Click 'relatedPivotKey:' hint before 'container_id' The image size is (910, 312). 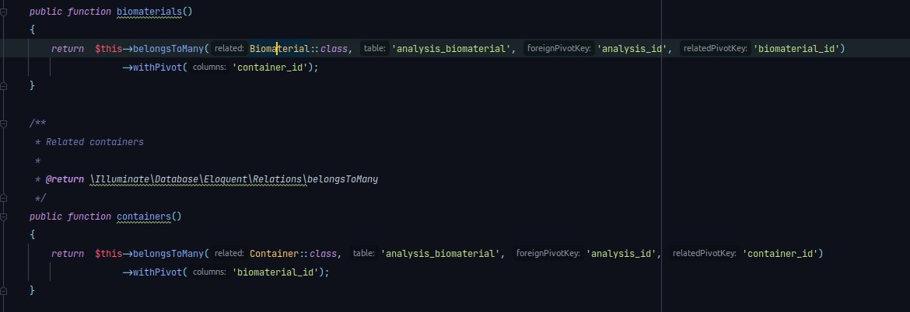pyautogui.click(x=704, y=254)
